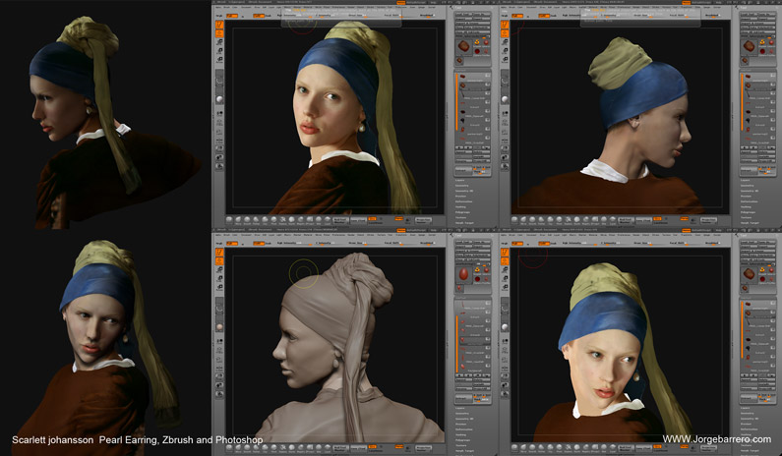The width and height of the screenshot is (782, 456).
Task: Toggle the orange Zadd button in the clay sculpt window
Action: click(x=259, y=244)
